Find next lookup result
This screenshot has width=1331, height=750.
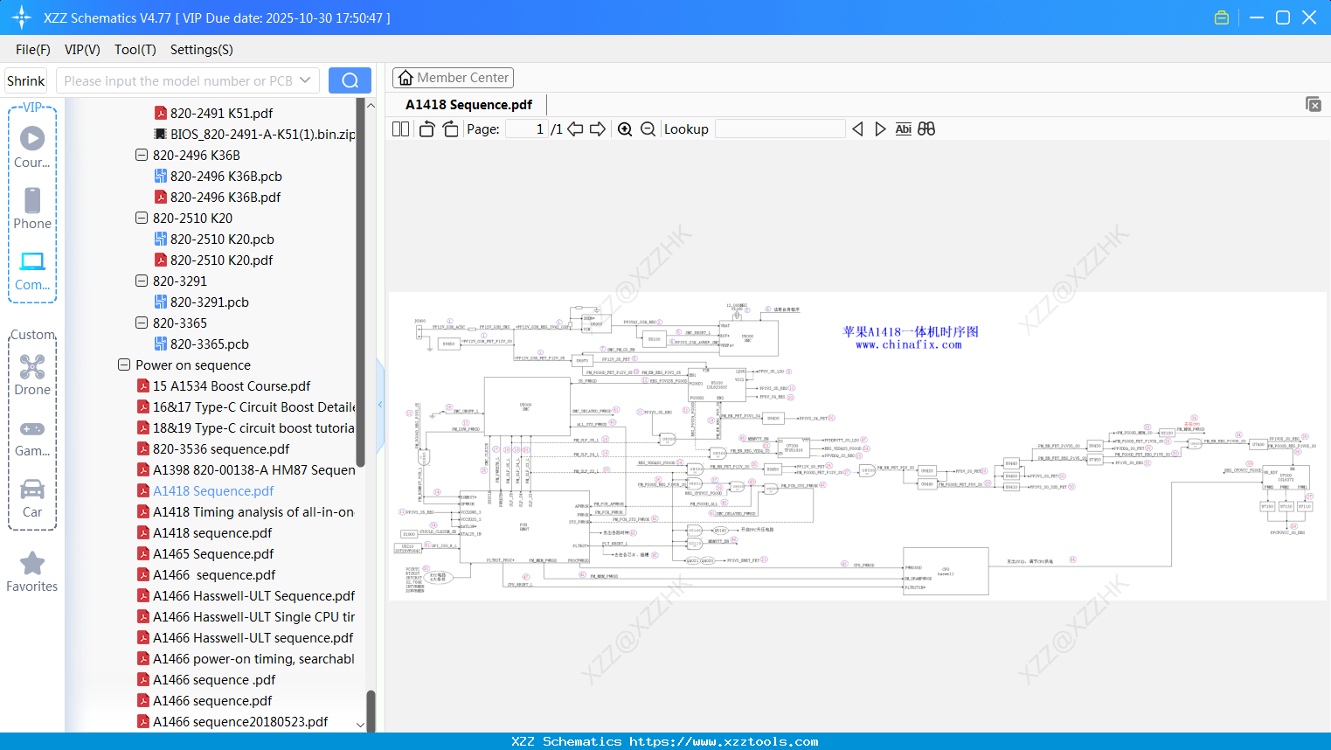(880, 129)
